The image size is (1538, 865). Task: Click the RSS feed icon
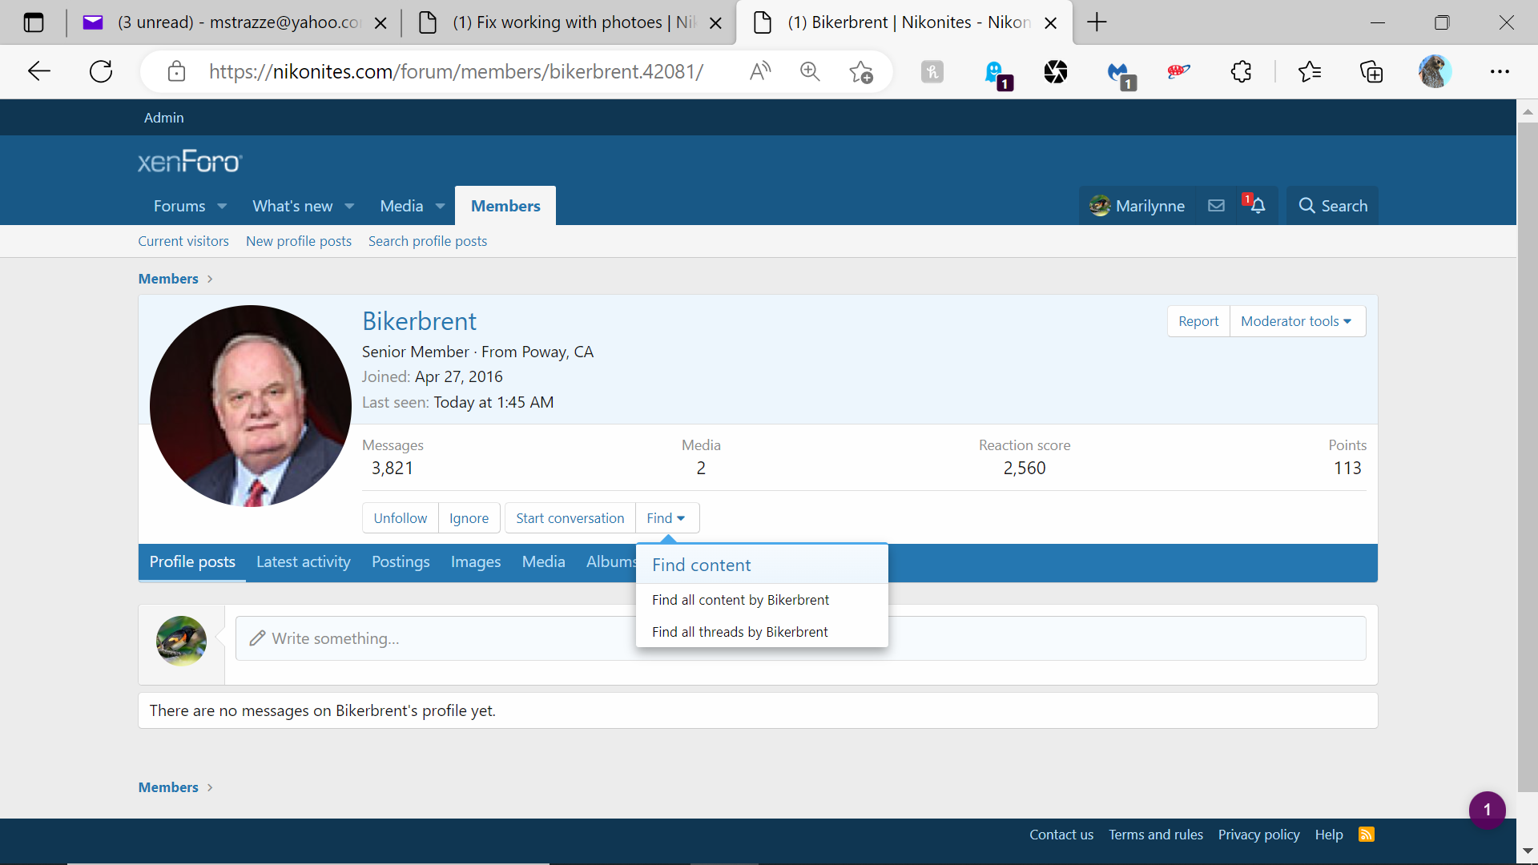1367,835
